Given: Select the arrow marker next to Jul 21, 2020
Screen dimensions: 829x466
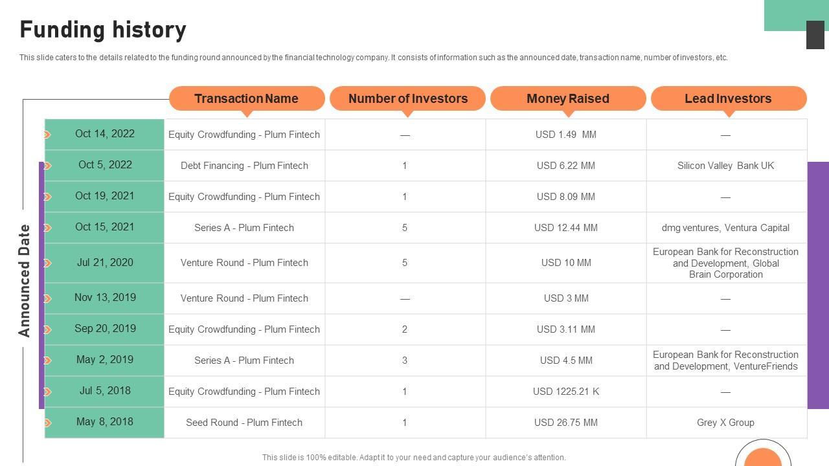Looking at the screenshot, I should (47, 263).
